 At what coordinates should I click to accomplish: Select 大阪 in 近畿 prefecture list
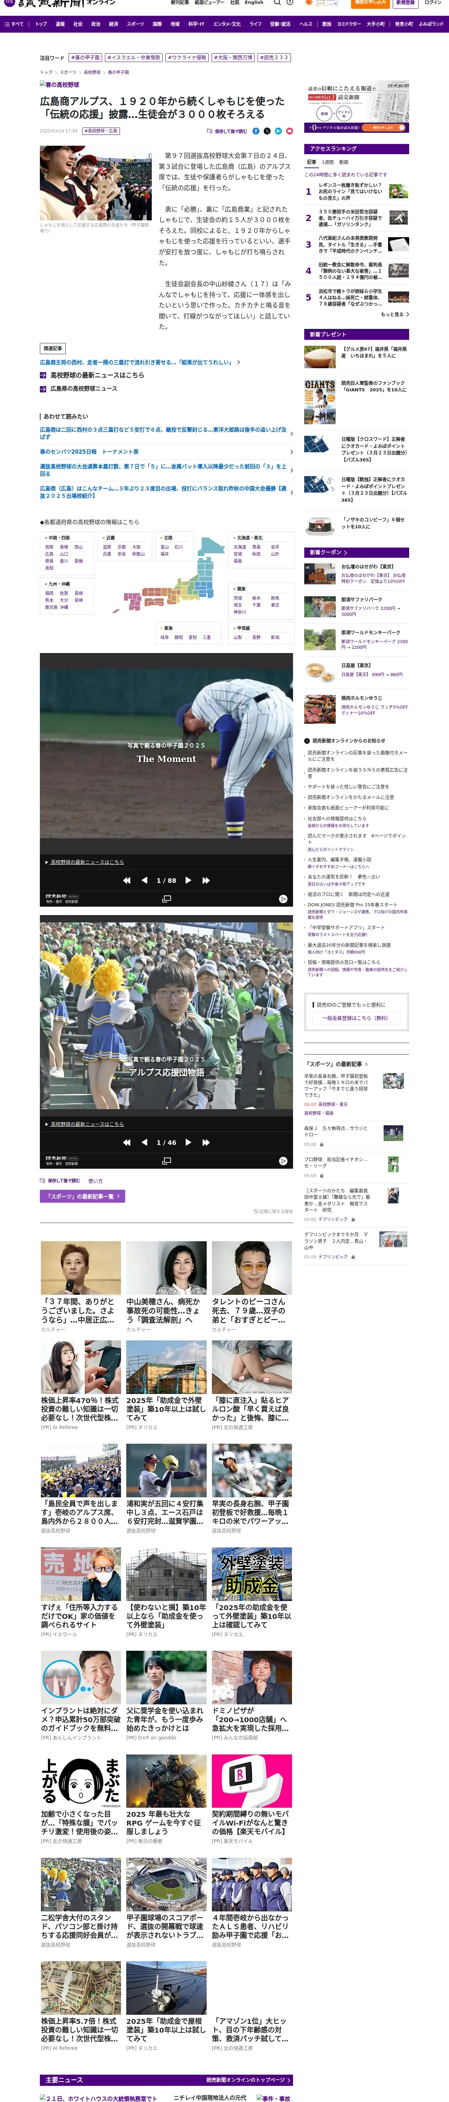[136, 547]
